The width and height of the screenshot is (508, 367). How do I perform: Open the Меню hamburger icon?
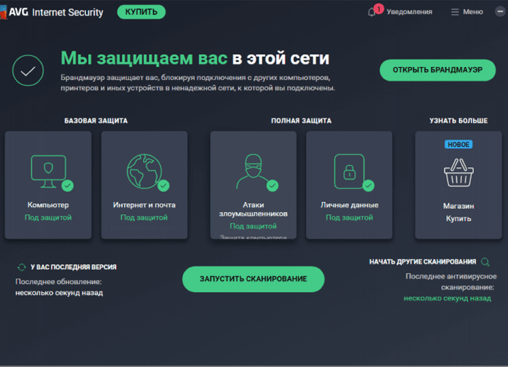click(455, 12)
